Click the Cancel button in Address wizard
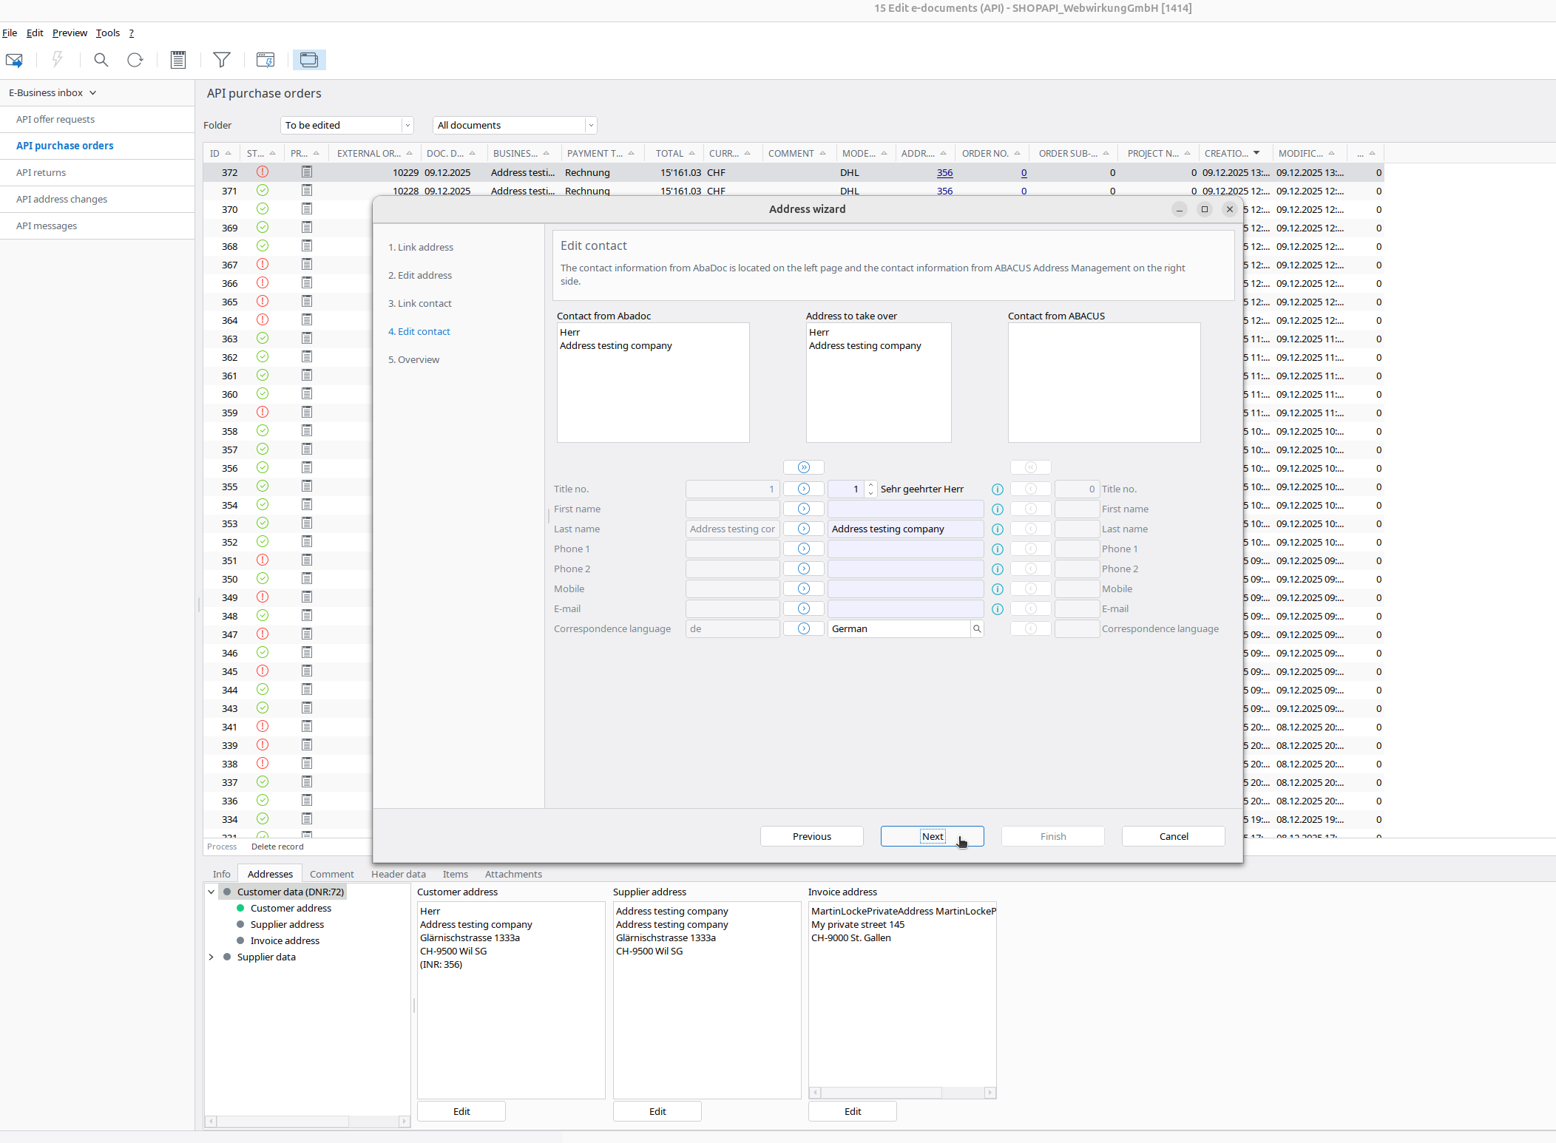Viewport: 1556px width, 1143px height. click(x=1173, y=836)
